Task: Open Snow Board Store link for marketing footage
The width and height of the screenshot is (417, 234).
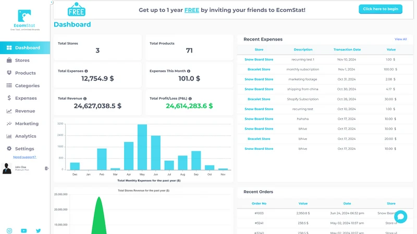Action: click(x=259, y=79)
